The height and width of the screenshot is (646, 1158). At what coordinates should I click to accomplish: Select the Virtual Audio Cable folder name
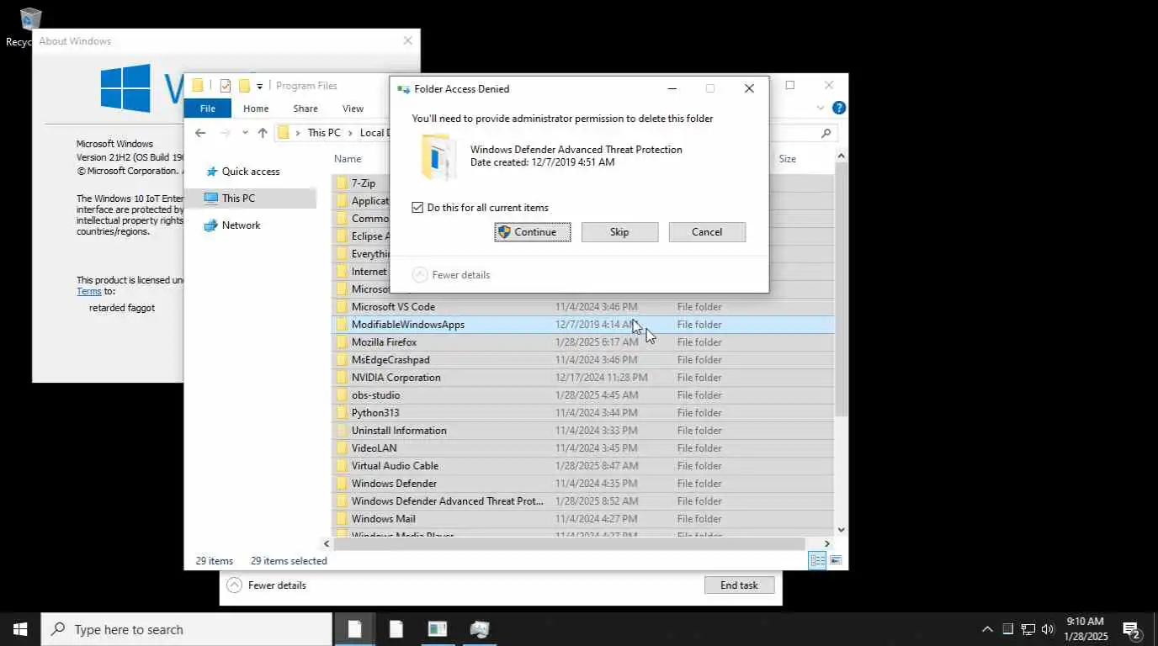(x=395, y=466)
